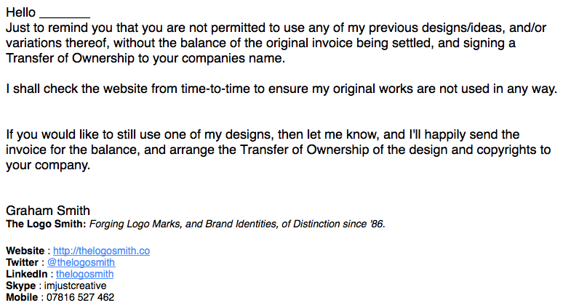Click the Graham Smith signature name
563x308 pixels.
[x=48, y=211]
